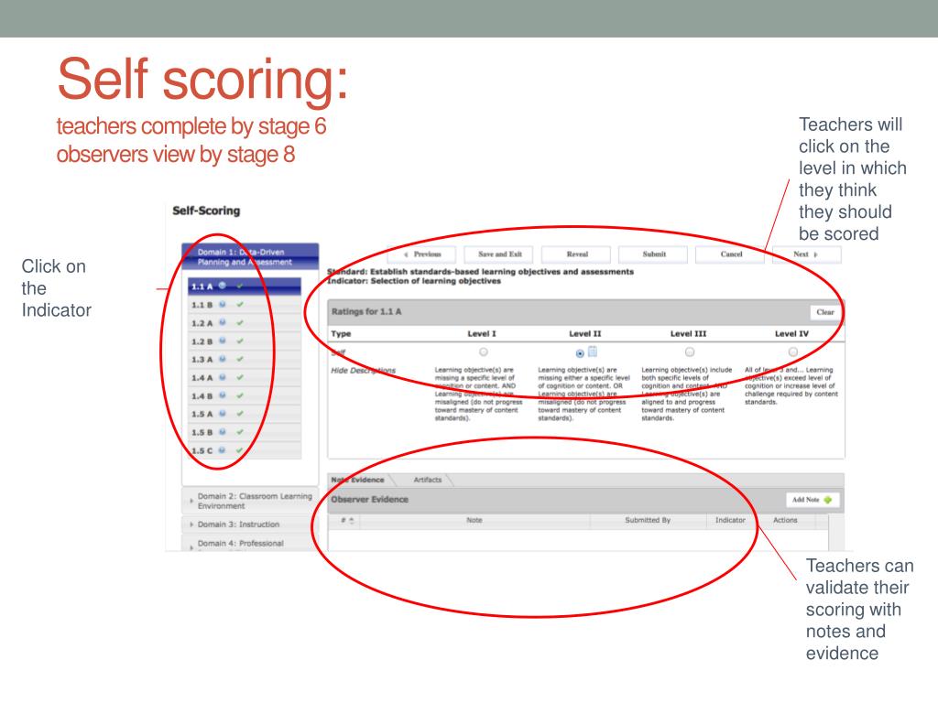The height and width of the screenshot is (703, 938).
Task: Open the note icon next to Level II rating
Action: pos(593,351)
